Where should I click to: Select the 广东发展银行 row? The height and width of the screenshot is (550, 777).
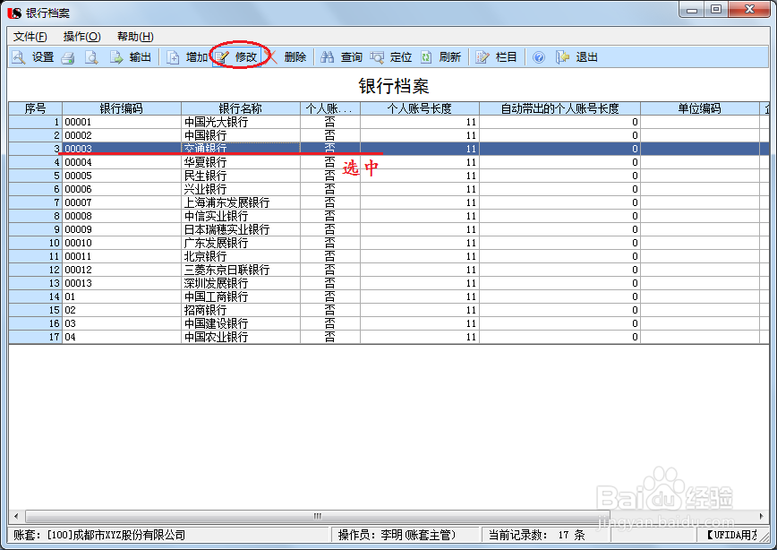389,243
